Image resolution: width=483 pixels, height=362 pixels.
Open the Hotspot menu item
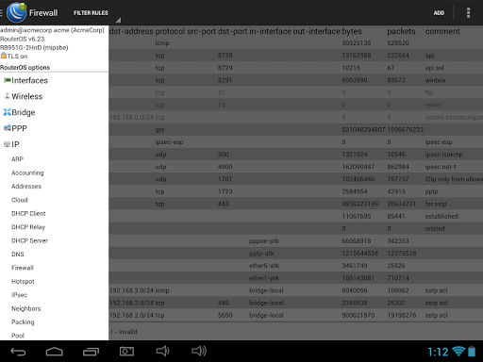coord(23,281)
